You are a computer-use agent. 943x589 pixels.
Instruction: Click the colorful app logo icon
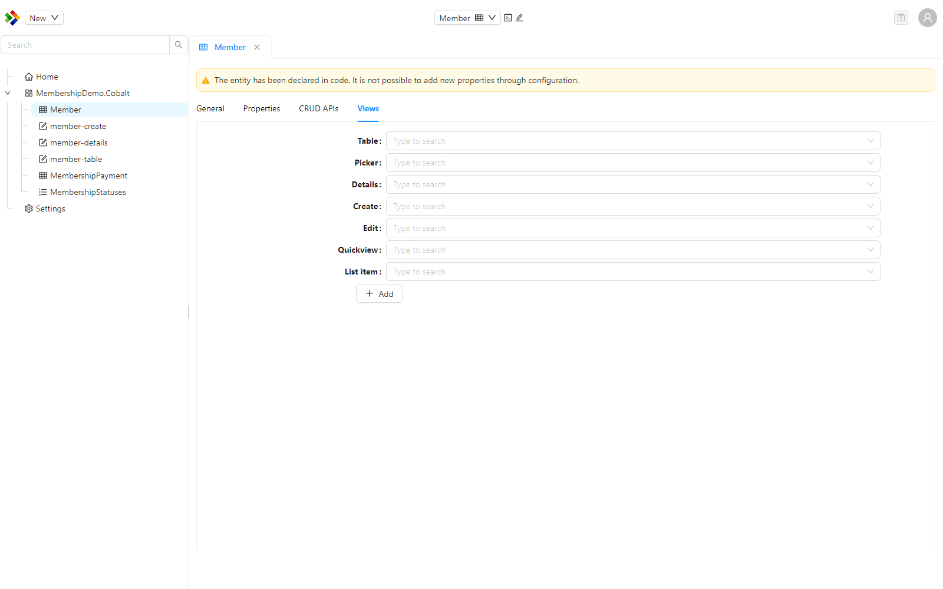point(12,18)
